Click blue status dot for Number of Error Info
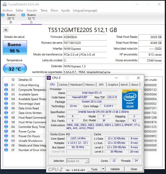 pyautogui.click(x=6, y=150)
